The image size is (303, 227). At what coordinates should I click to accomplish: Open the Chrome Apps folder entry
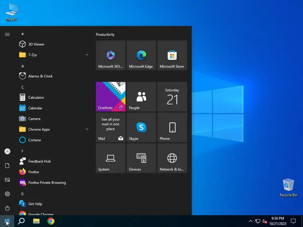[x=54, y=129]
